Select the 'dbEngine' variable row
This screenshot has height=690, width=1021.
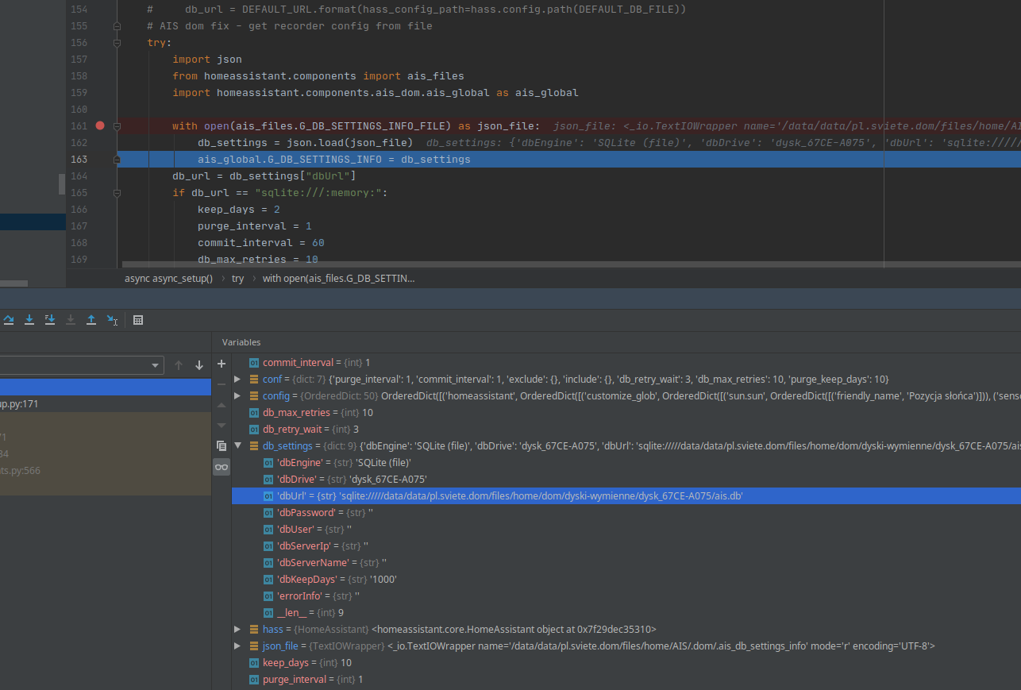626,463
